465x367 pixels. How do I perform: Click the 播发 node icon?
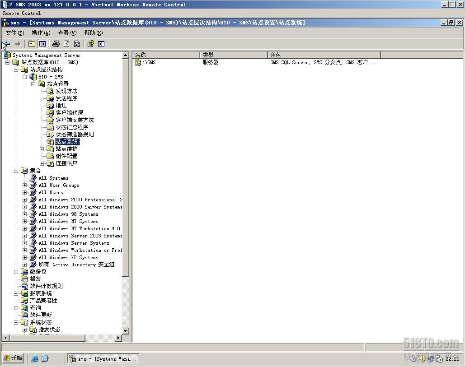click(x=24, y=279)
